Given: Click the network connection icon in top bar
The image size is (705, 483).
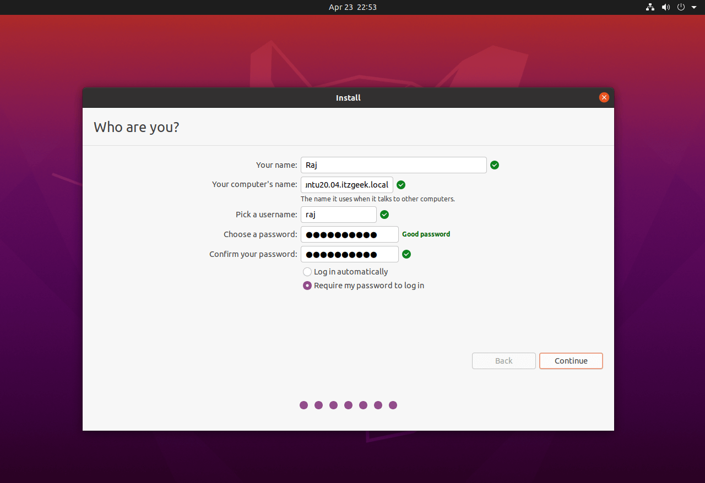Looking at the screenshot, I should click(x=650, y=7).
